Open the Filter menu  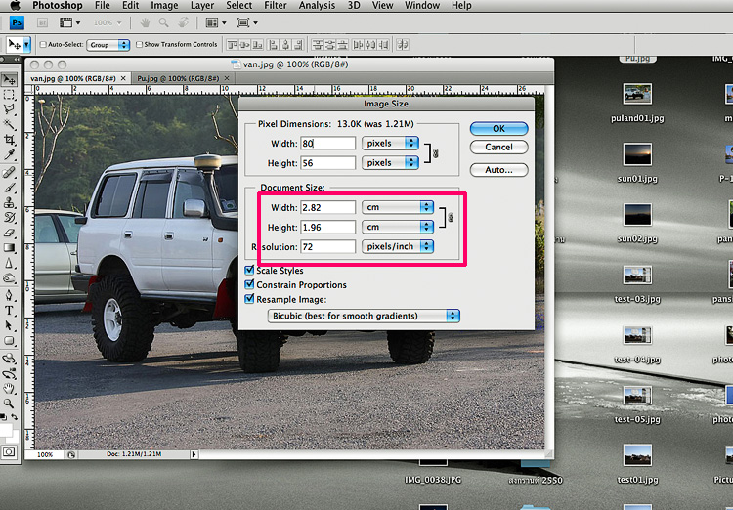click(275, 6)
